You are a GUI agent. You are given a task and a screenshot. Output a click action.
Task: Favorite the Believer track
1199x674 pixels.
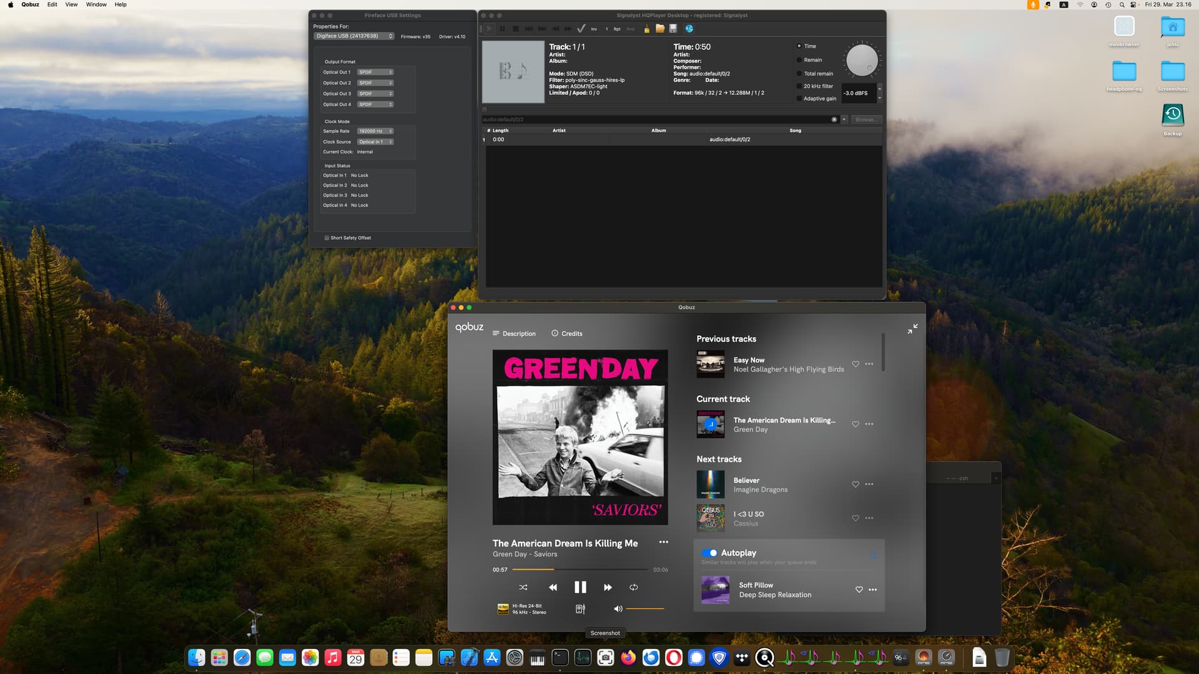point(856,484)
